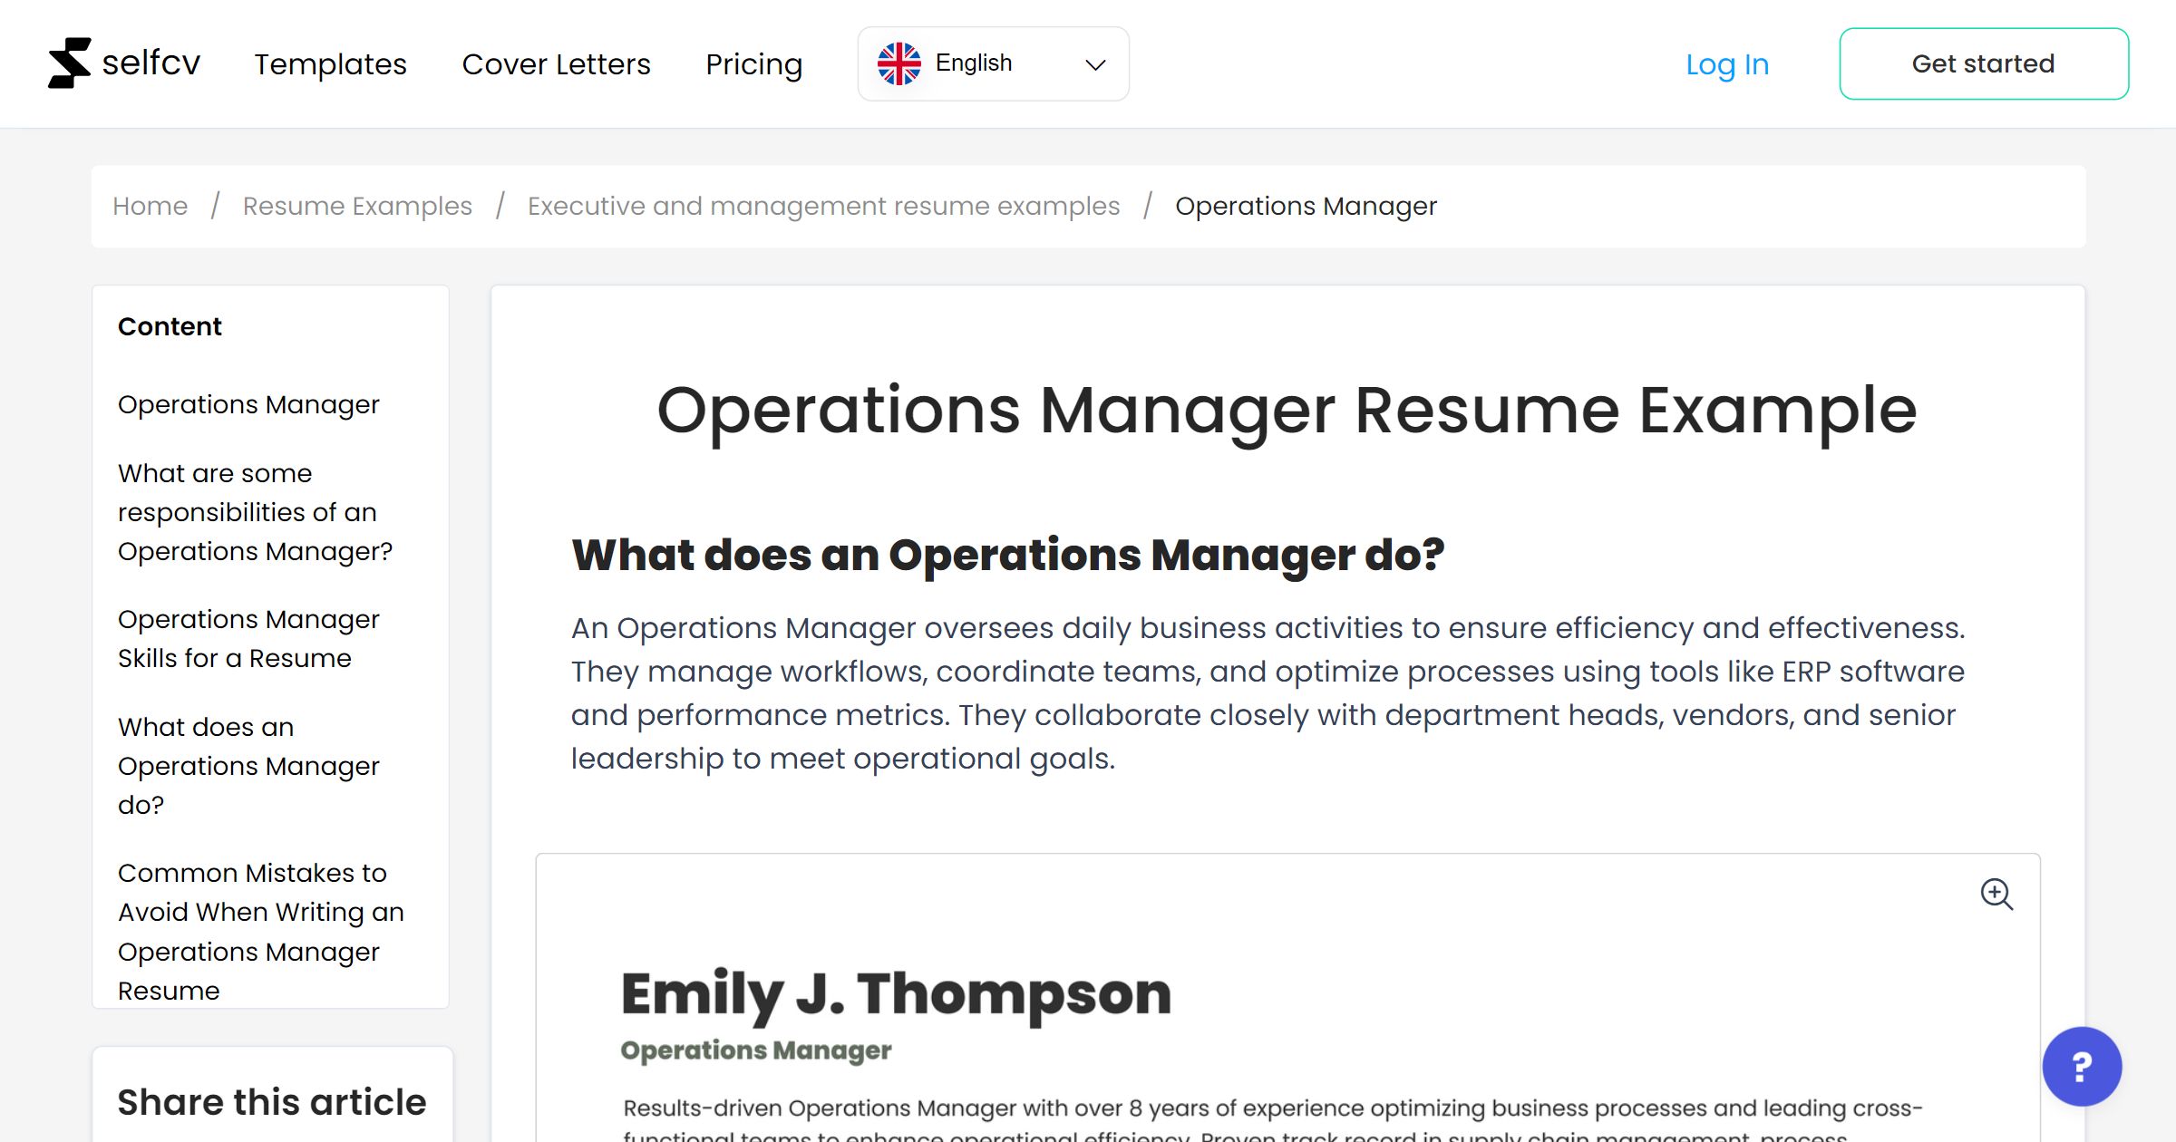This screenshot has height=1142, width=2176.
Task: Click the 'What does an Operations Manager do?' heading
Action: click(x=1007, y=555)
